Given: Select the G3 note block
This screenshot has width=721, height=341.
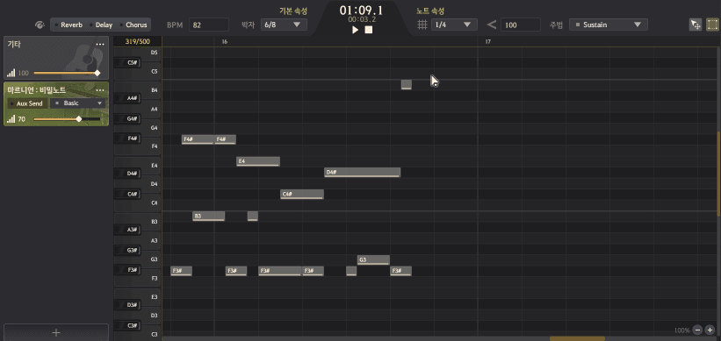Looking at the screenshot, I should click(x=373, y=259).
